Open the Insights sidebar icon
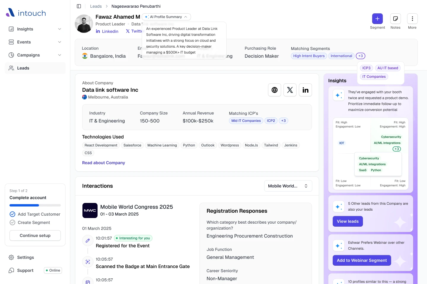 pyautogui.click(x=11, y=29)
